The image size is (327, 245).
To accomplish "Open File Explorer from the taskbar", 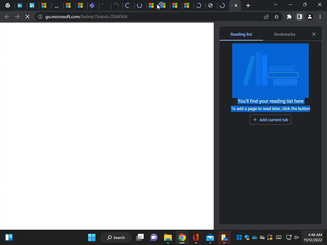I will pyautogui.click(x=168, y=237).
